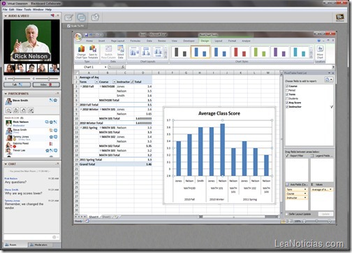Select the web tour mode icon
Screen dimensions: 352x253
tap(95, 17)
